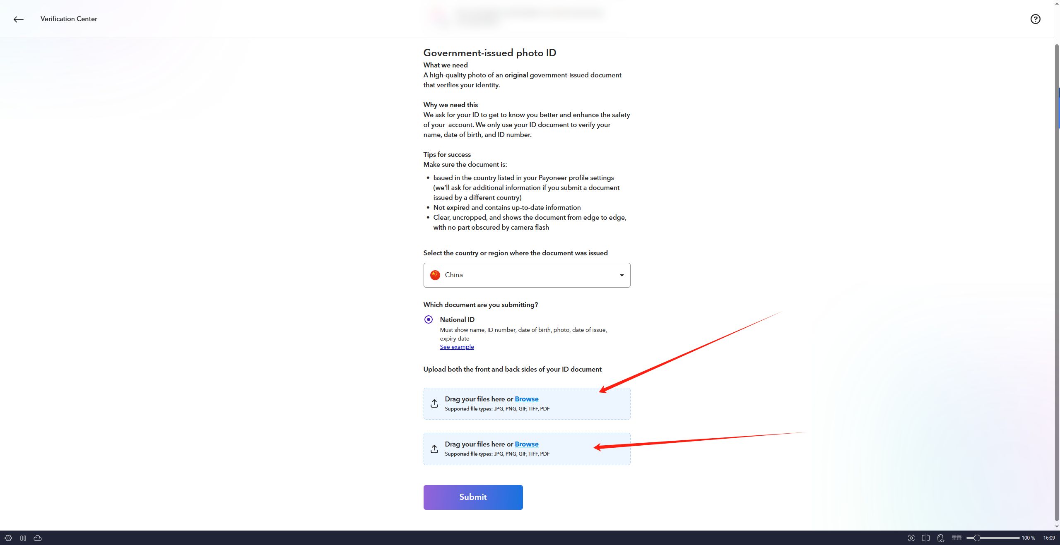Go back using the left arrow icon
Viewport: 1060px width, 545px height.
click(x=18, y=19)
